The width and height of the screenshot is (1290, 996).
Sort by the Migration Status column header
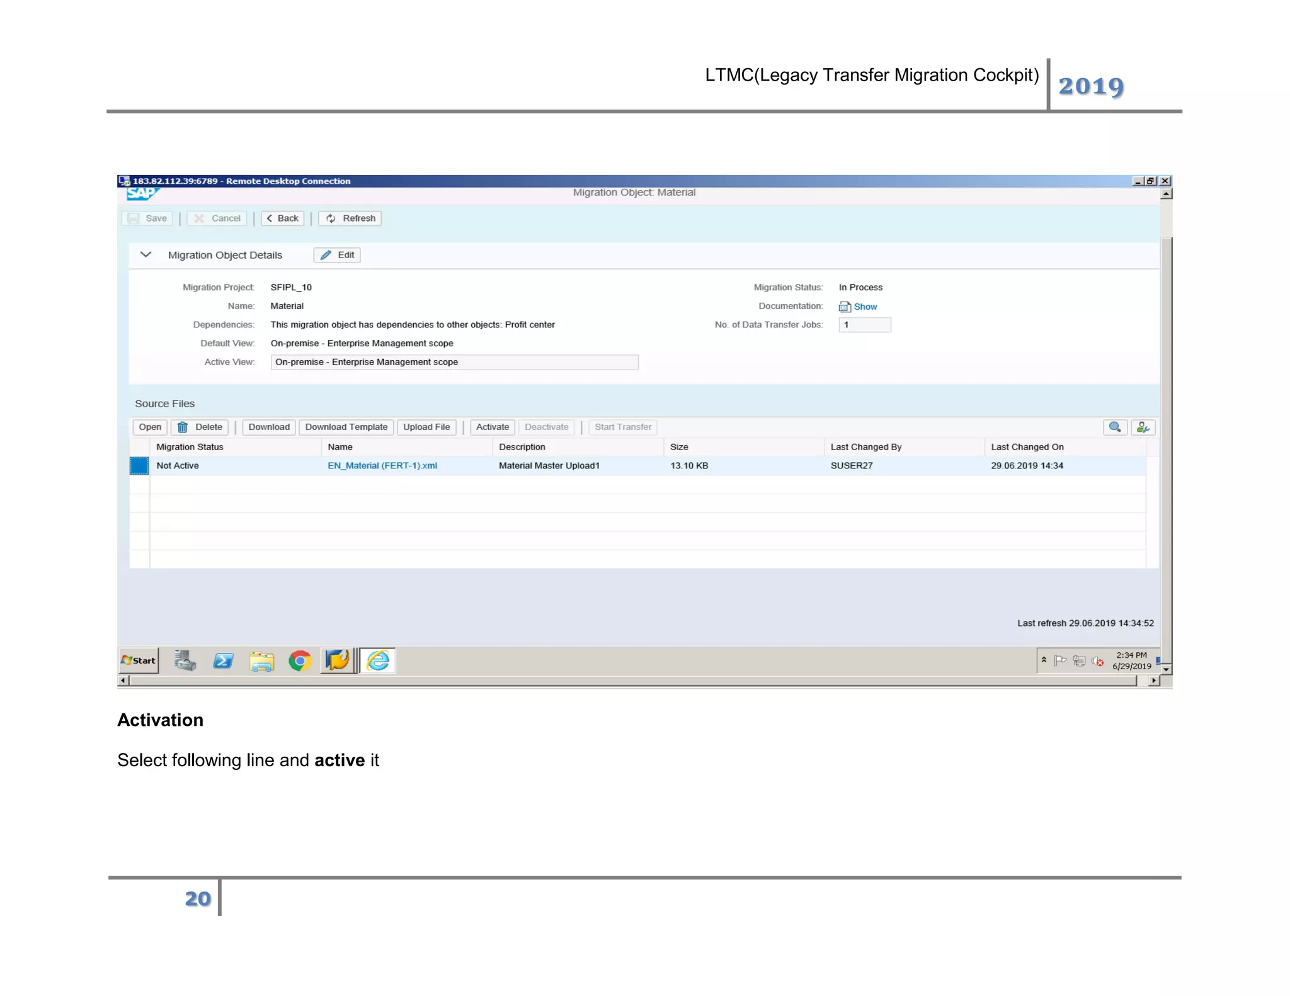click(190, 447)
